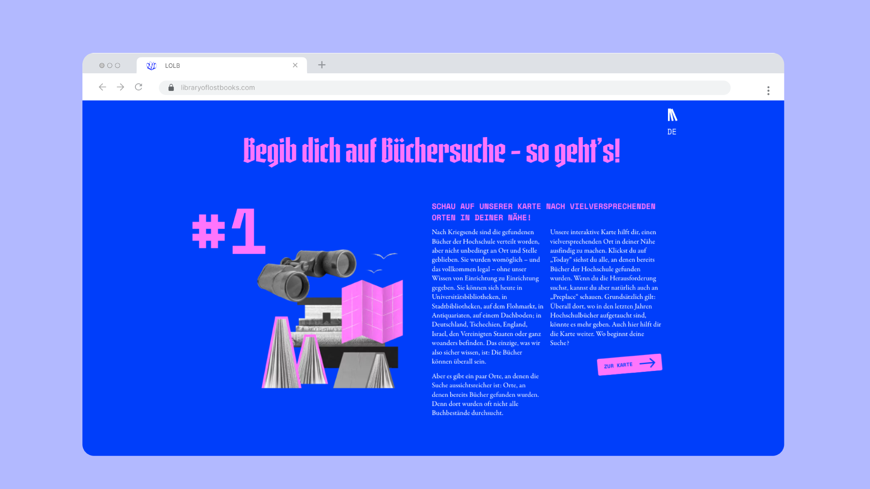This screenshot has width=870, height=489.
Task: Click the ZUR KARTE button
Action: [x=629, y=364]
